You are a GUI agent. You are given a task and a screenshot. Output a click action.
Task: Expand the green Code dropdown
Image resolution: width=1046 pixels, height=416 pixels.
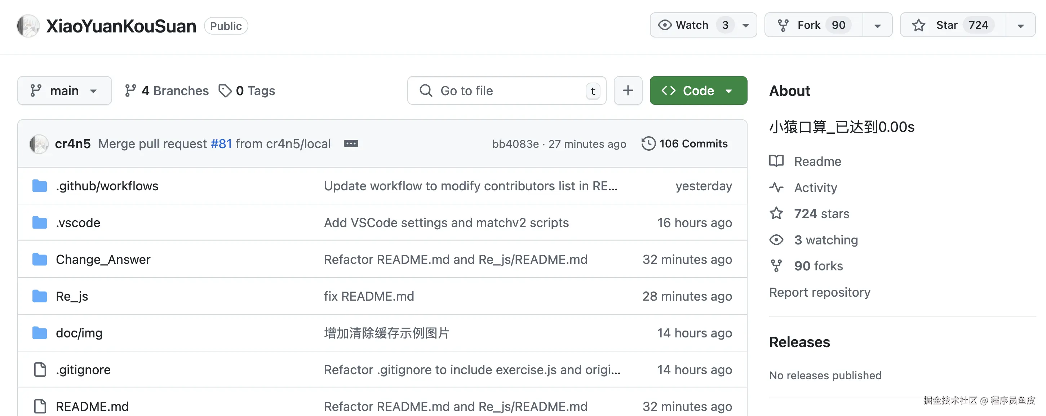[x=698, y=90]
